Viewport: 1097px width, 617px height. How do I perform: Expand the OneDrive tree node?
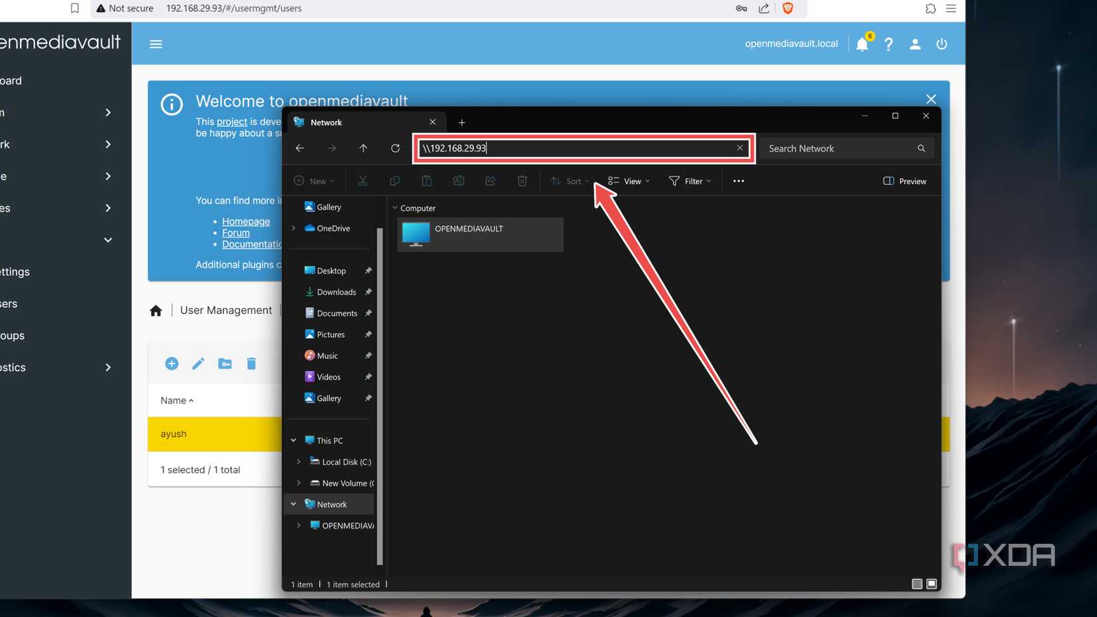point(293,228)
